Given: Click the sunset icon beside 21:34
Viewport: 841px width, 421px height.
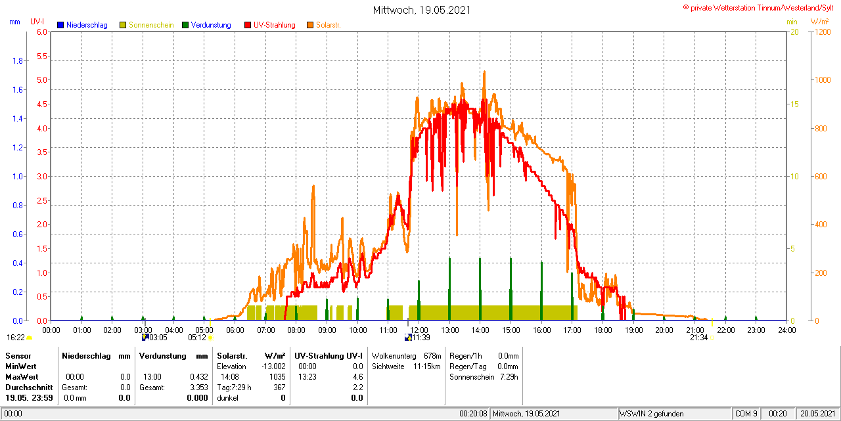Looking at the screenshot, I should point(712,338).
